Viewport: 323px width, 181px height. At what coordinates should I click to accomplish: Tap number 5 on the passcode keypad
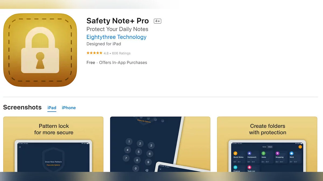pyautogui.click(x=139, y=152)
